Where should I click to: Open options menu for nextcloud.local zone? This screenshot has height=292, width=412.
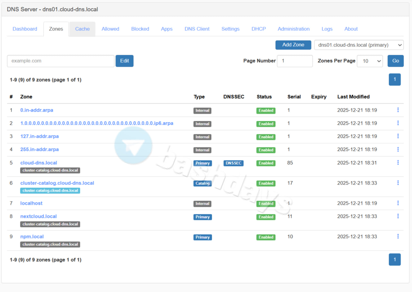pos(398,216)
